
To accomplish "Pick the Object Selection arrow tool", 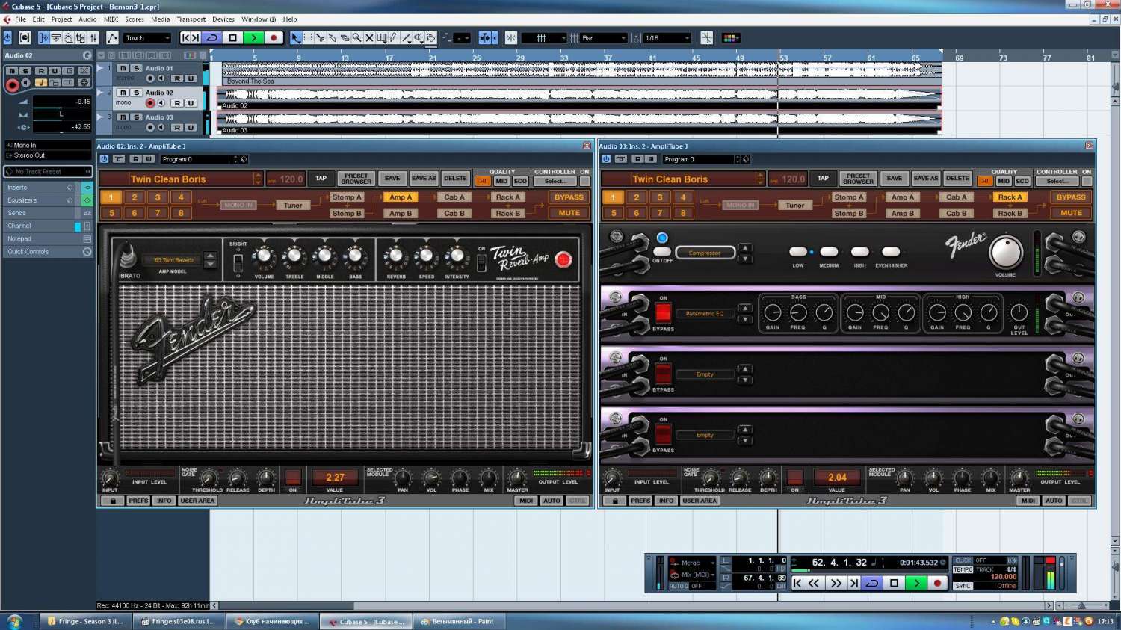I will tap(295, 38).
